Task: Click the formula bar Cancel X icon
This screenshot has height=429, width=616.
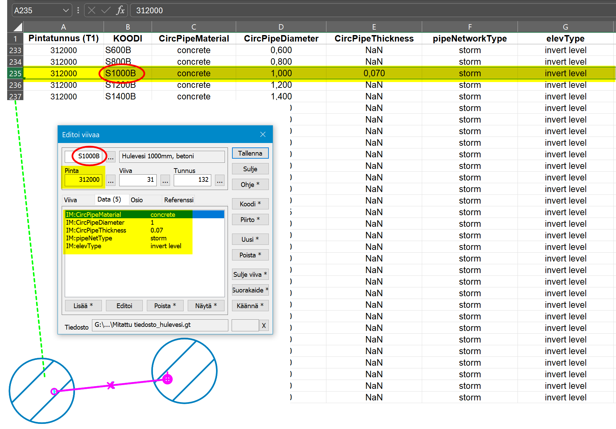Action: [x=92, y=11]
